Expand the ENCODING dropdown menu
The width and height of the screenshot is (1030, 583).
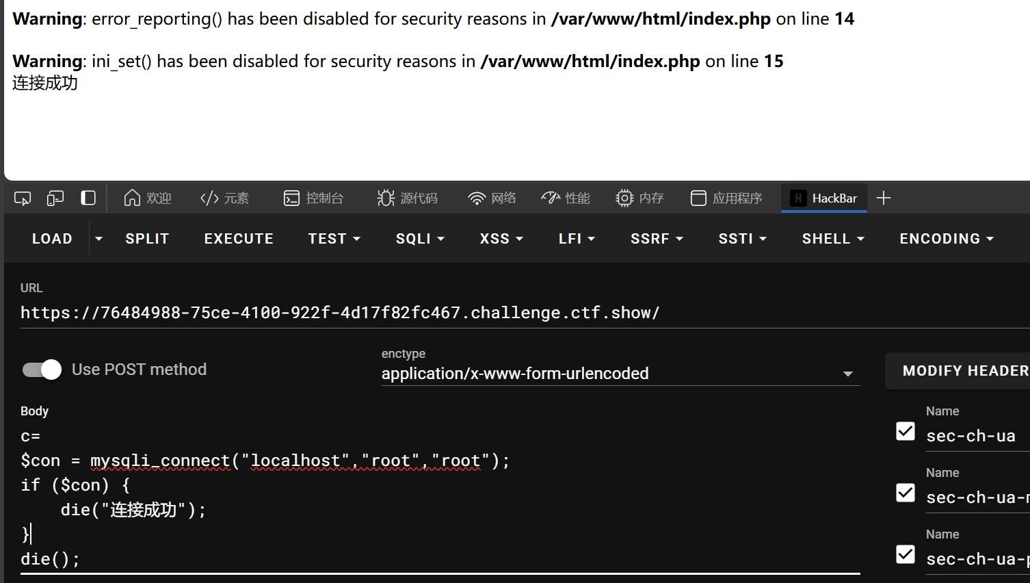tap(946, 239)
